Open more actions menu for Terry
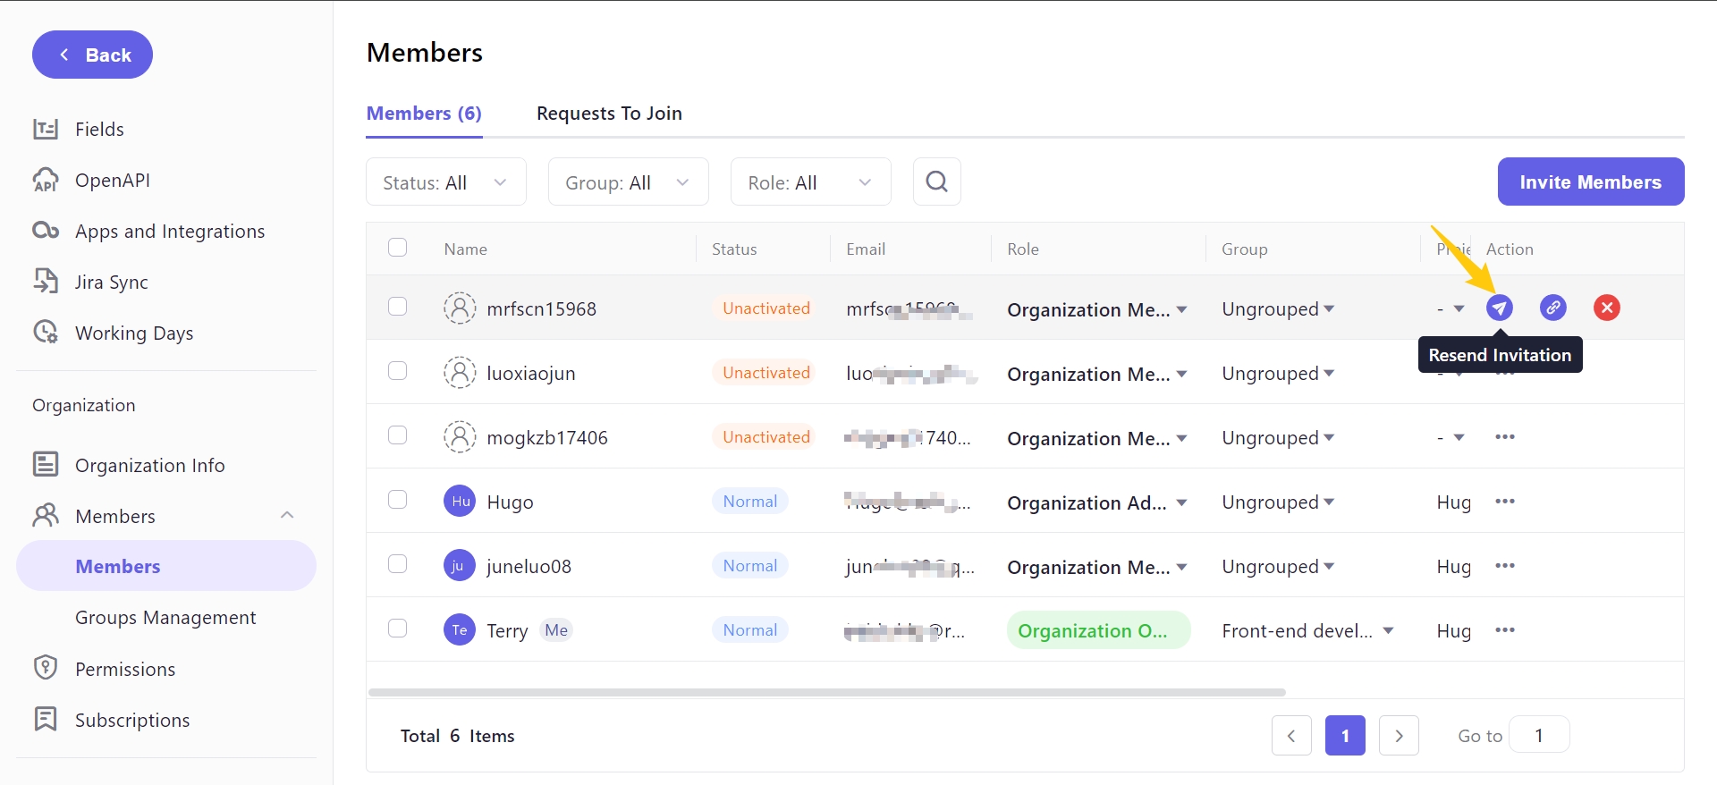Screen dimensions: 1717x785 tap(1505, 630)
